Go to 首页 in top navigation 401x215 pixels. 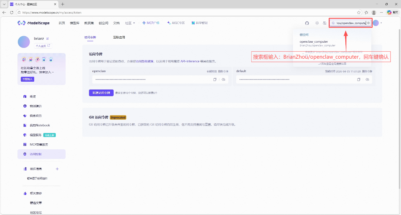[62, 23]
